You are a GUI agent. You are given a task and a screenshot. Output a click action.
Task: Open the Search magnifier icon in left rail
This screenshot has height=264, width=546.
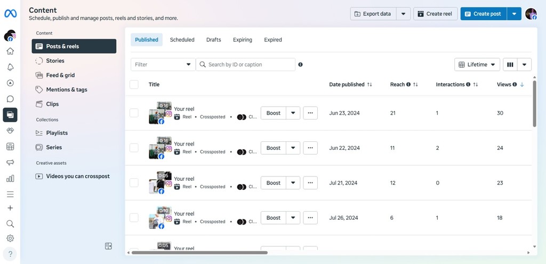10,223
